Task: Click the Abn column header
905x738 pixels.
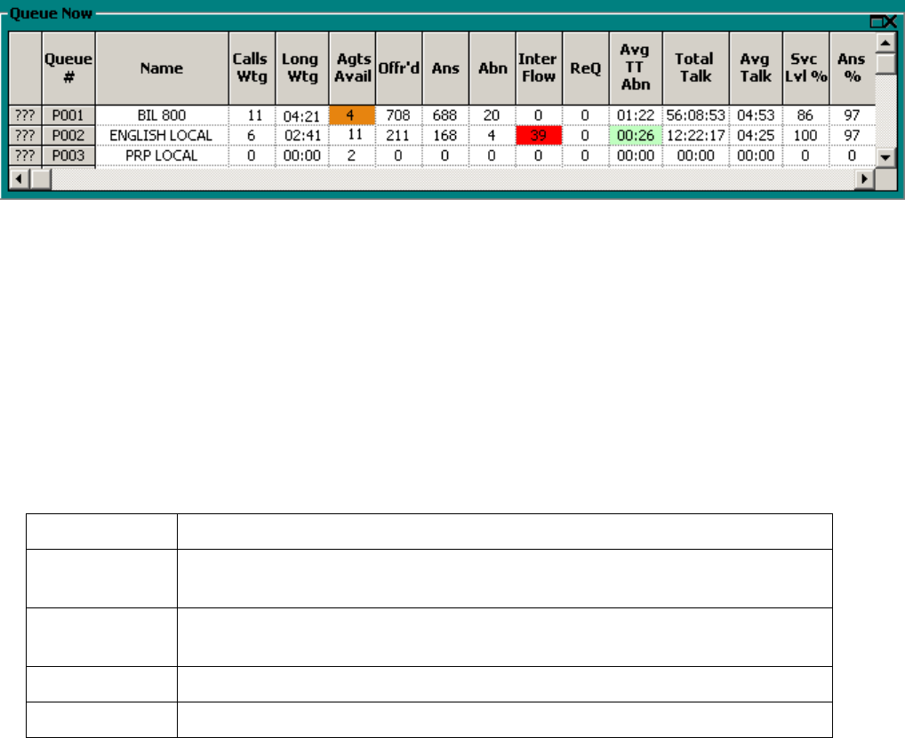Action: pyautogui.click(x=493, y=68)
